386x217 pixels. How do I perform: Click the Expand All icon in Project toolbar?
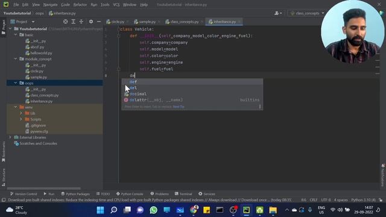click(74, 22)
